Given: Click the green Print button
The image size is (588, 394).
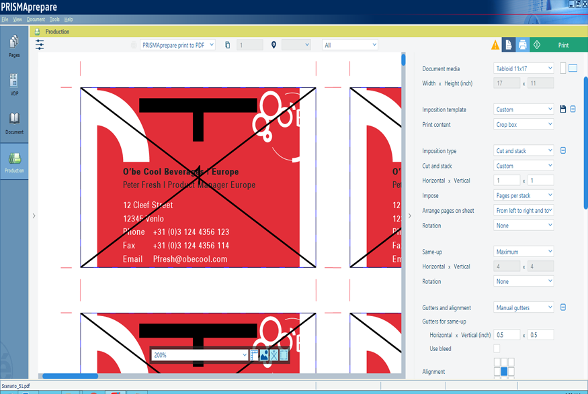Looking at the screenshot, I should pyautogui.click(x=563, y=45).
